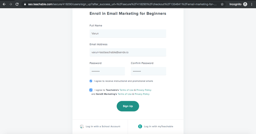Click the Incognito profile icon
The image size is (256, 134).
click(245, 4)
